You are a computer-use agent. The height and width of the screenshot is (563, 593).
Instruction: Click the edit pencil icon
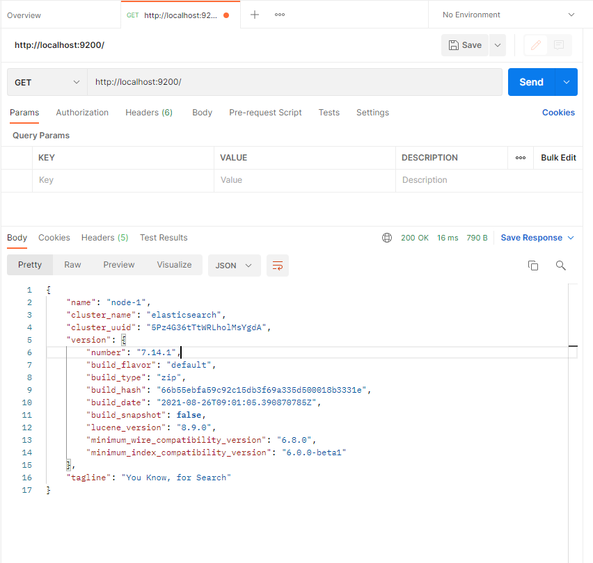pyautogui.click(x=535, y=45)
